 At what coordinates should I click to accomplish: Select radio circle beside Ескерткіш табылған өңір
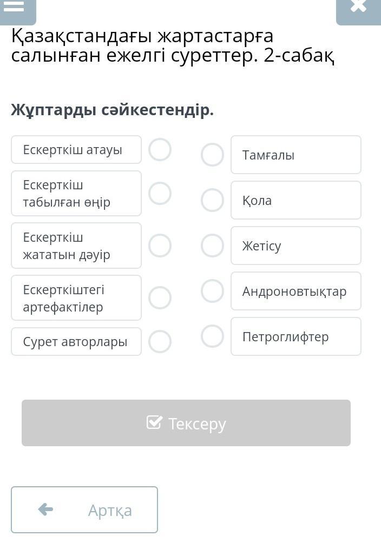point(160,193)
